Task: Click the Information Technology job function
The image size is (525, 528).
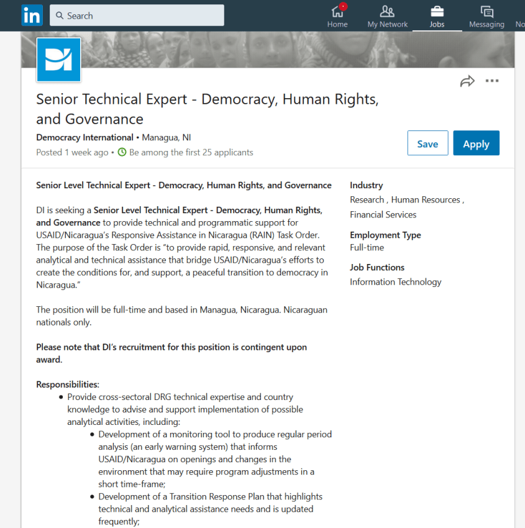Action: [x=395, y=282]
